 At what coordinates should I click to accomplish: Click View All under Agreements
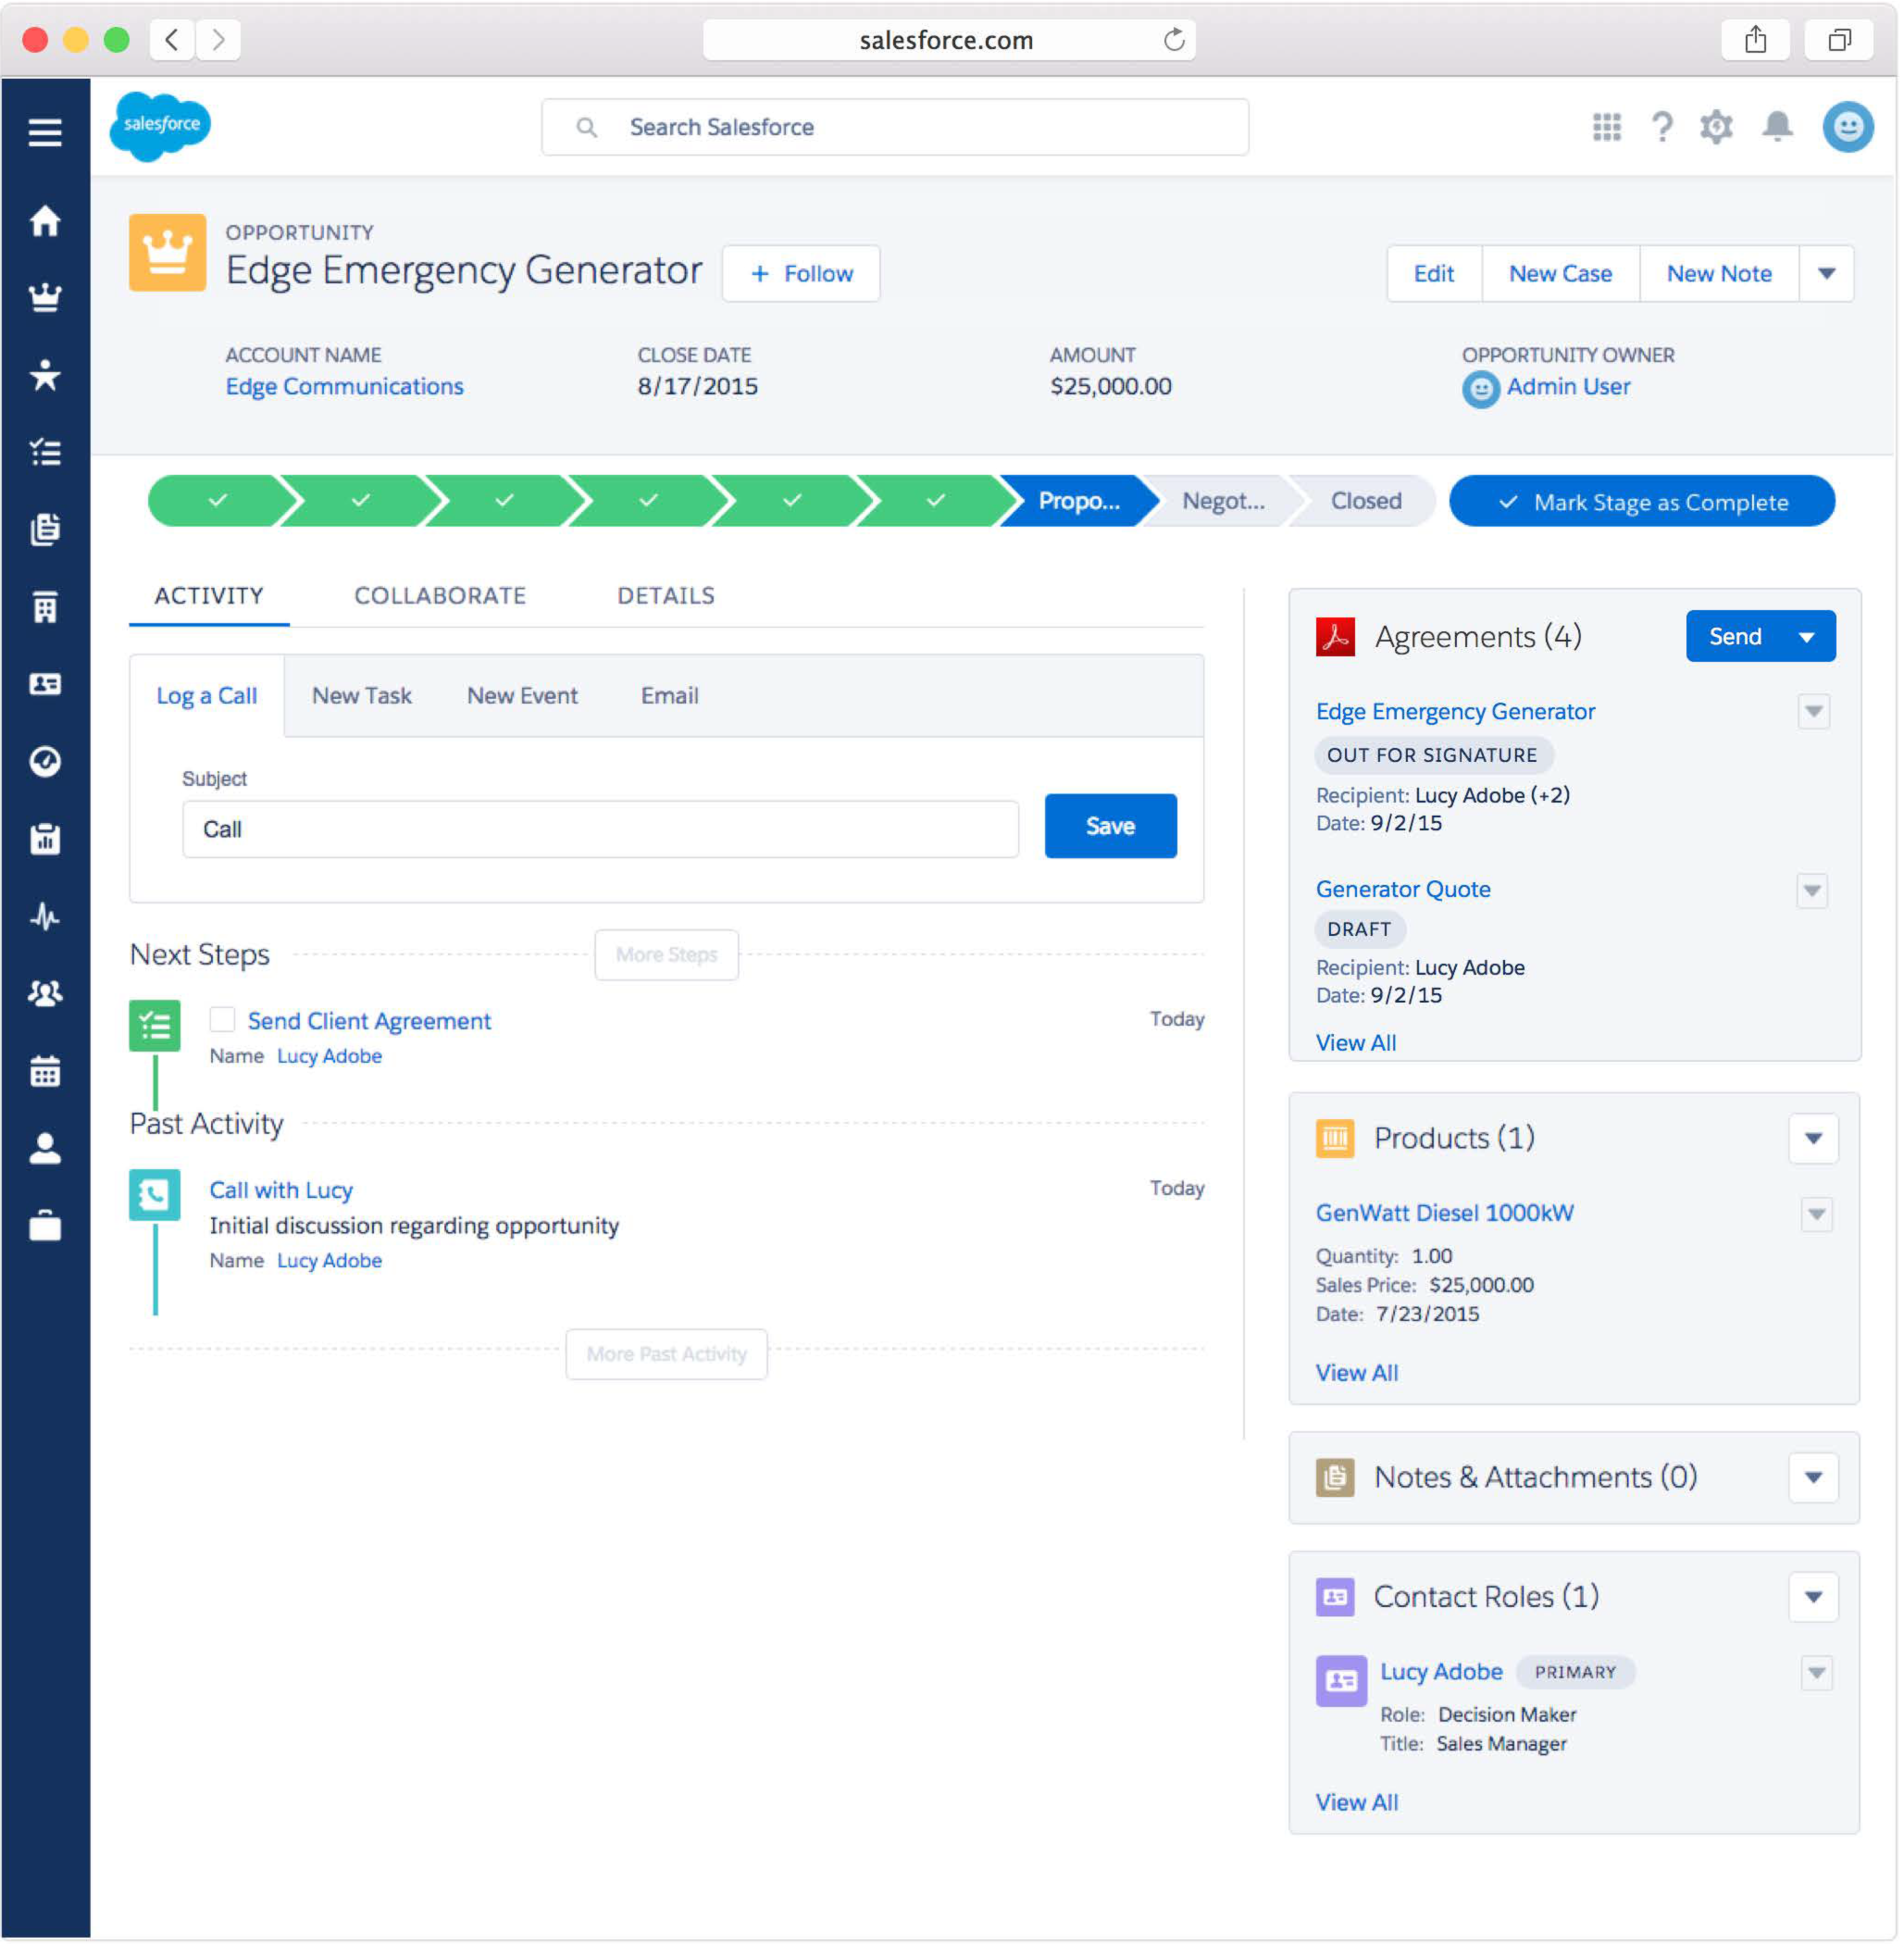click(1357, 1044)
